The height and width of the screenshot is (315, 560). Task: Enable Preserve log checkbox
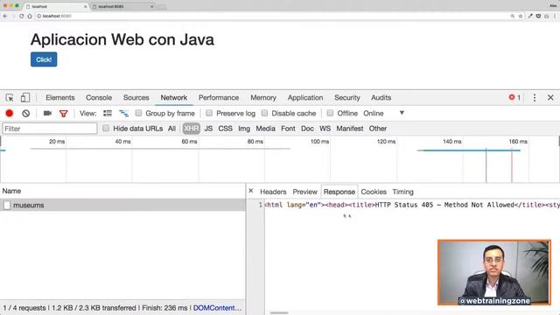coord(209,113)
